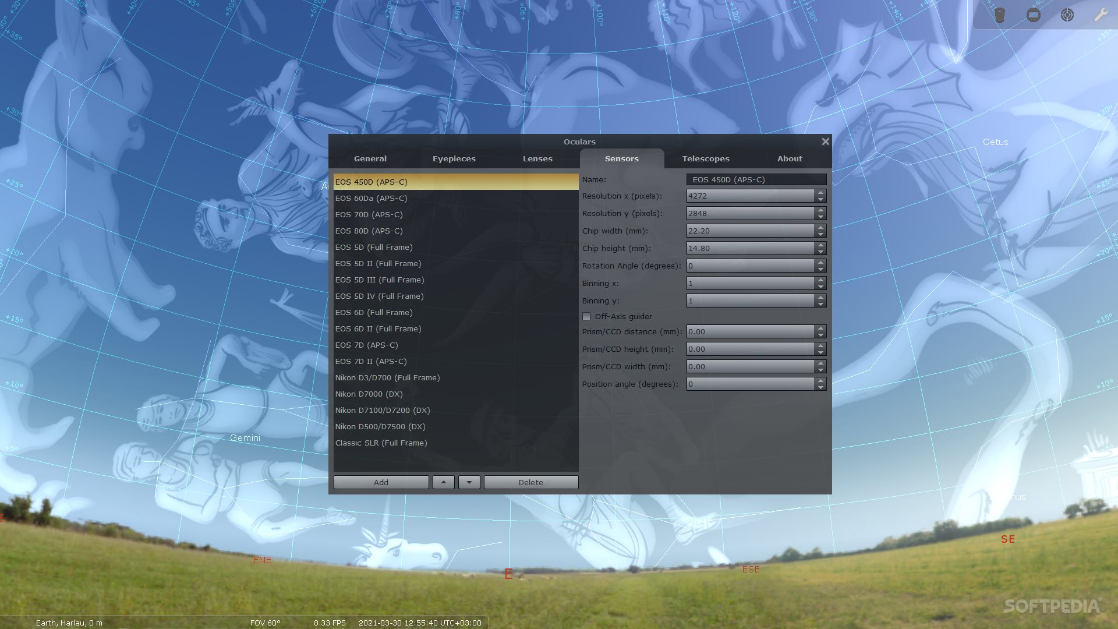Select EOS 5D (Full Frame) sensor
Image resolution: width=1118 pixels, height=629 pixels.
pyautogui.click(x=456, y=247)
